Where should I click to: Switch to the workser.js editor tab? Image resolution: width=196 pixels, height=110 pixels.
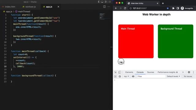pos(29,7)
